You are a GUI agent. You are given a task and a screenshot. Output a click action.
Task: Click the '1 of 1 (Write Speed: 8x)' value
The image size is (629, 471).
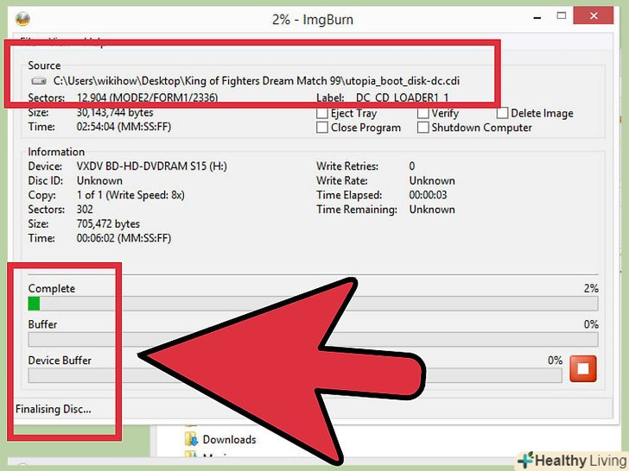pyautogui.click(x=130, y=195)
